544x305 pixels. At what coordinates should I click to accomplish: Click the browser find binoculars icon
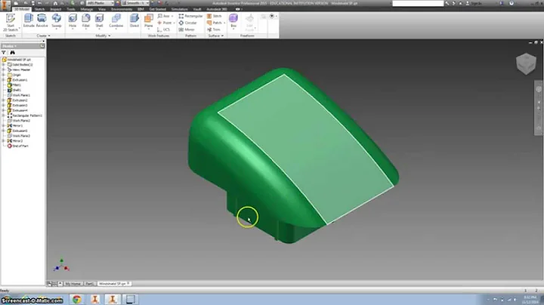(x=13, y=52)
